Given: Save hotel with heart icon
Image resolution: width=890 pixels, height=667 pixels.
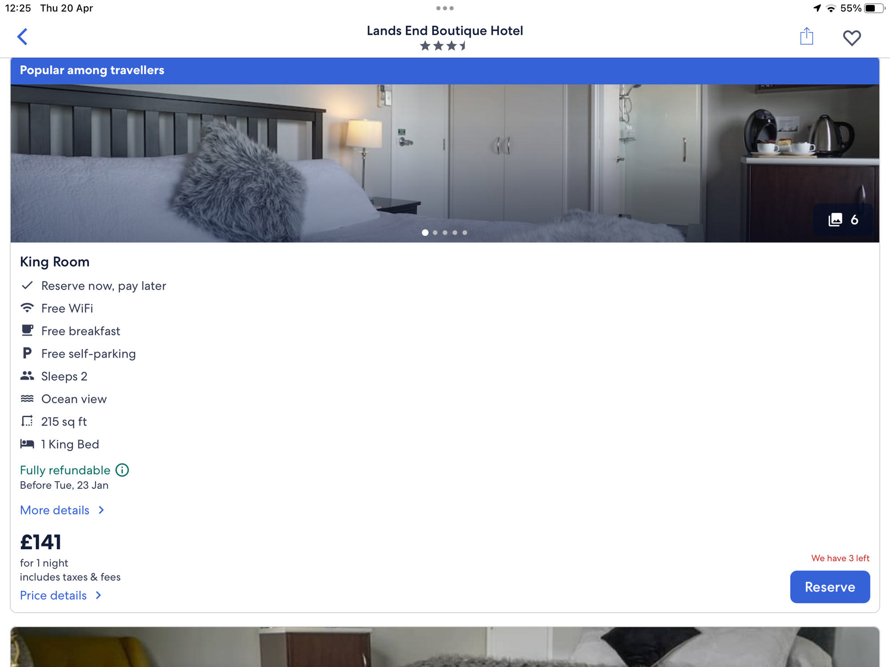Looking at the screenshot, I should pos(852,38).
